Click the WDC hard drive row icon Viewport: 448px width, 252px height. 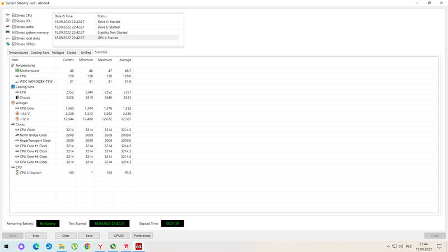(17, 82)
